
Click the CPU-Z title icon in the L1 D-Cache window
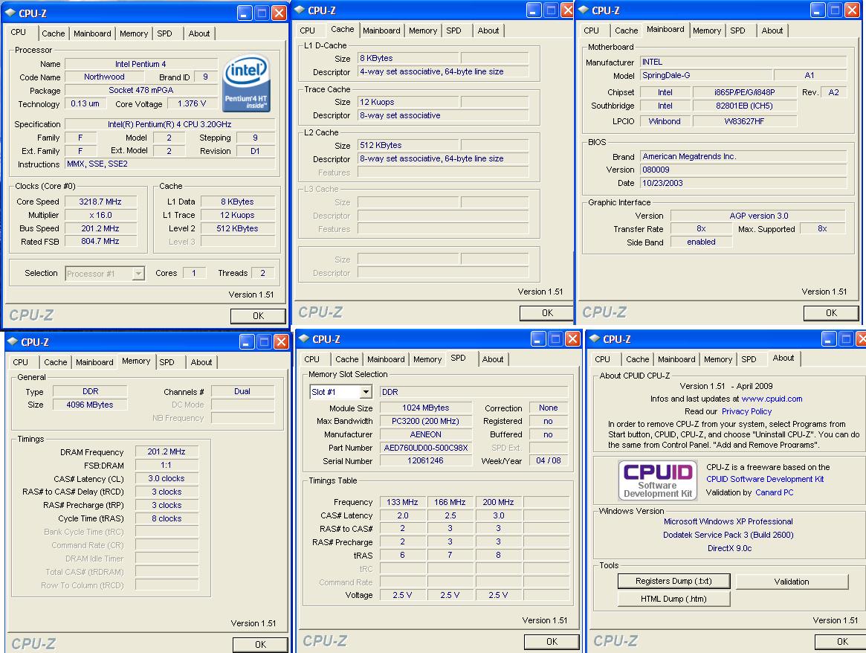(300, 10)
